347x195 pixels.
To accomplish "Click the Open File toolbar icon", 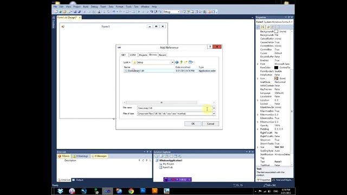I will (x=65, y=12).
